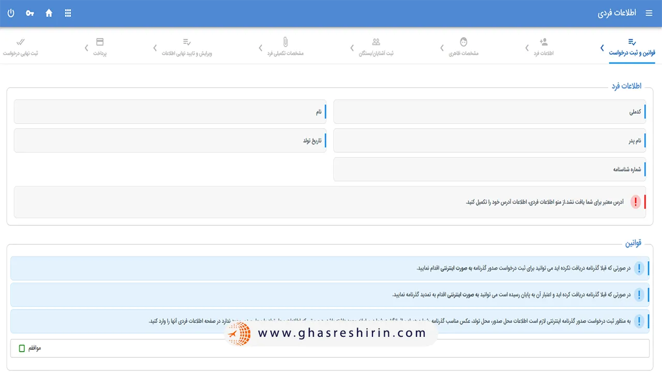Click the credit card icon for پرداخت step

tap(99, 42)
